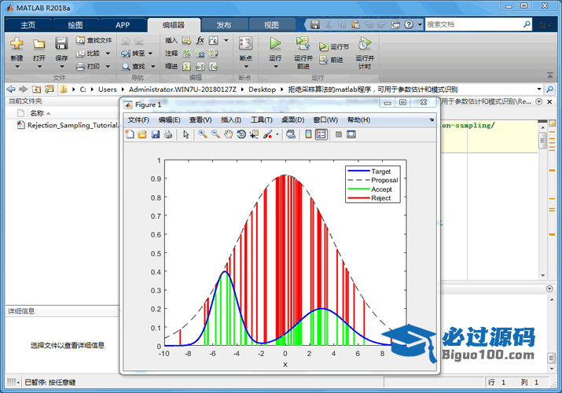Viewport: 562px width, 393px height.
Task: Click search documentation field 搜索文档
Action: (474, 24)
